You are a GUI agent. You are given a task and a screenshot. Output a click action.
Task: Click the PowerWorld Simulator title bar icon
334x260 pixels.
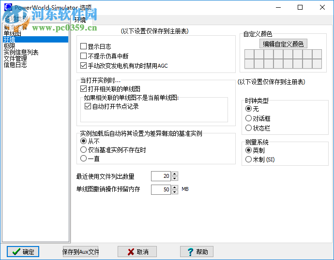pyautogui.click(x=8, y=7)
